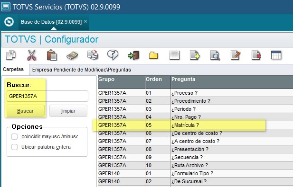This screenshot has height=187, width=293.
Task: Select the row ¿Secuencia ?
Action: (x=195, y=157)
